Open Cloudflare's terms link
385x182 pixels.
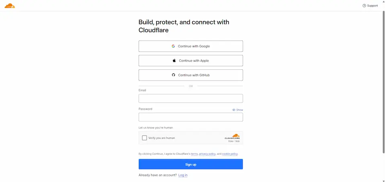point(194,154)
